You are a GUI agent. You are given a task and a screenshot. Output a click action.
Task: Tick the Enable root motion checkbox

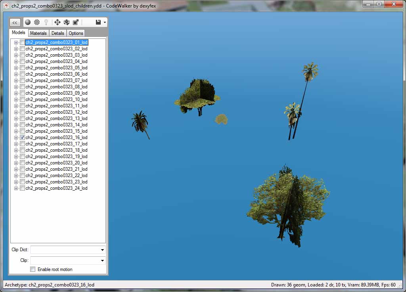coord(33,269)
